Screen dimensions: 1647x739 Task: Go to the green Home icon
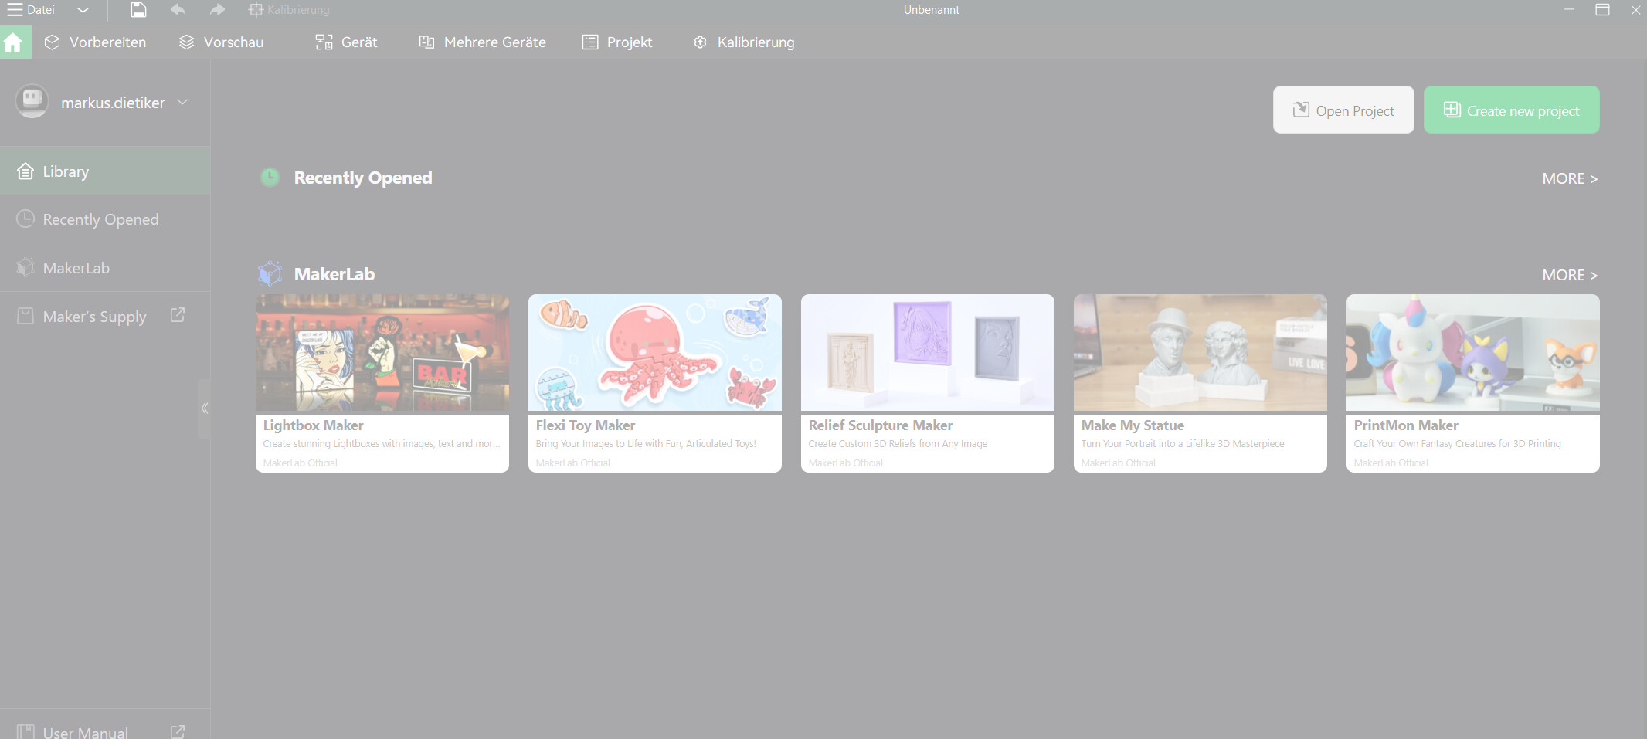[13, 42]
